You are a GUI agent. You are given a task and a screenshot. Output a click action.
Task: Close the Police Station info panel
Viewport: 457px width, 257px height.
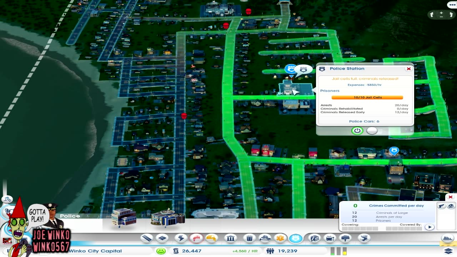[x=409, y=69]
